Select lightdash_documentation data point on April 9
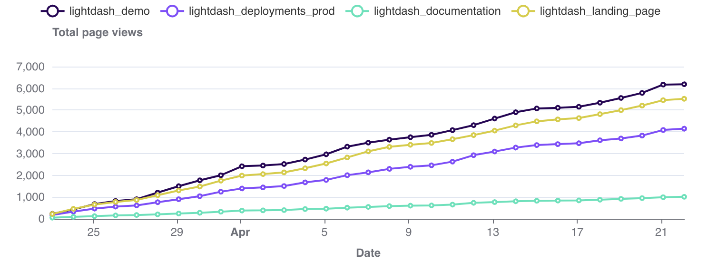 410,205
